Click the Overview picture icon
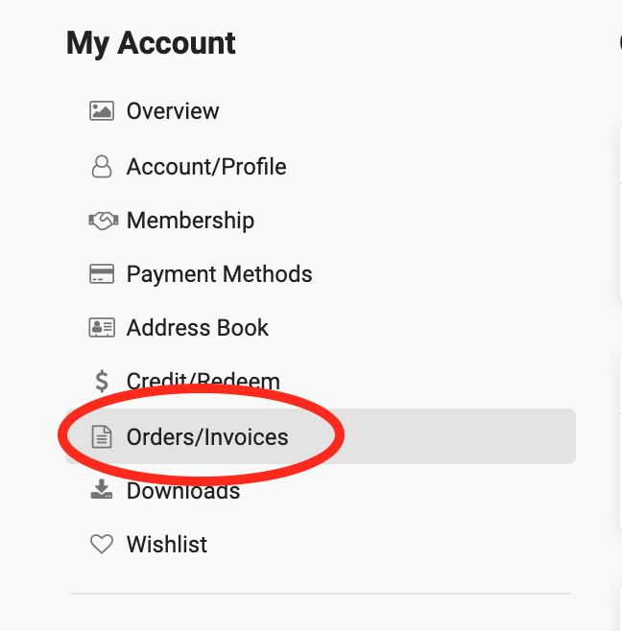 tap(102, 110)
